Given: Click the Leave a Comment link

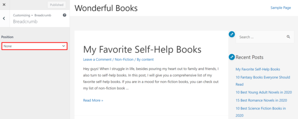Looking at the screenshot, I should coord(97,59).
